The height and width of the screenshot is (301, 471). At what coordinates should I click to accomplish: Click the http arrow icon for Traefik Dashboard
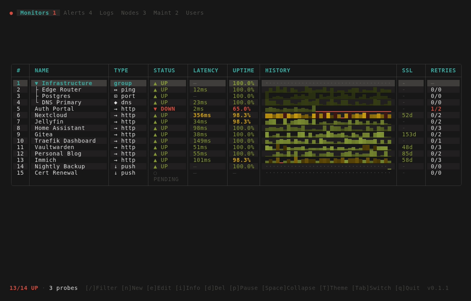coord(116,141)
